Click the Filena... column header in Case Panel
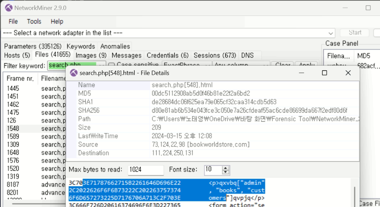This screenshot has width=380, height=207. 339,56
